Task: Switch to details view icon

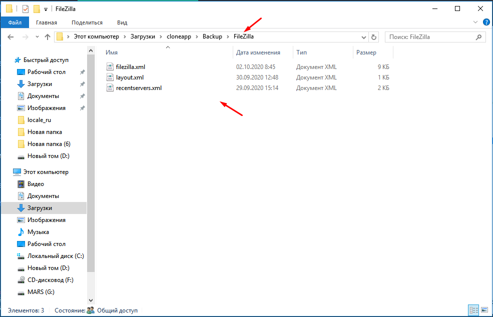Action: (473, 310)
